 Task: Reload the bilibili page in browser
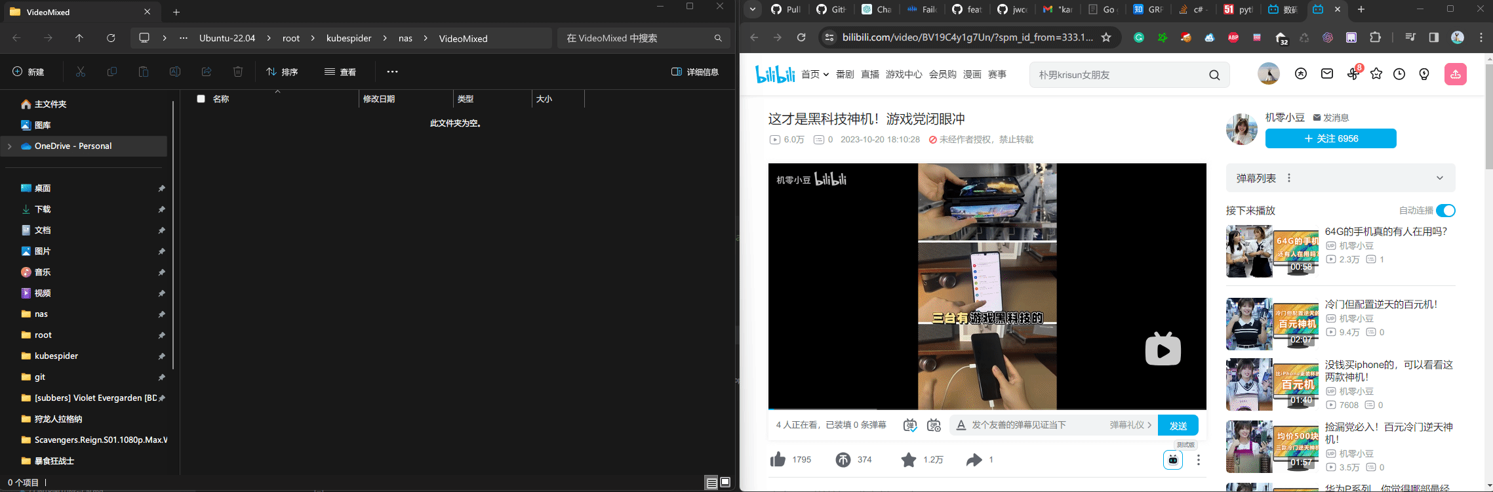click(x=801, y=37)
